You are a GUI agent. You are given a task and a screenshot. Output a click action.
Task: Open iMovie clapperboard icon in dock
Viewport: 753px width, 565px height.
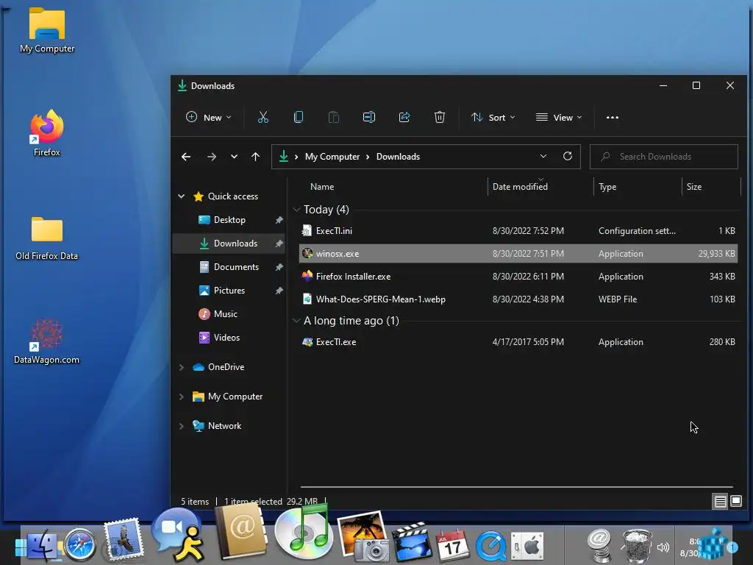(412, 542)
